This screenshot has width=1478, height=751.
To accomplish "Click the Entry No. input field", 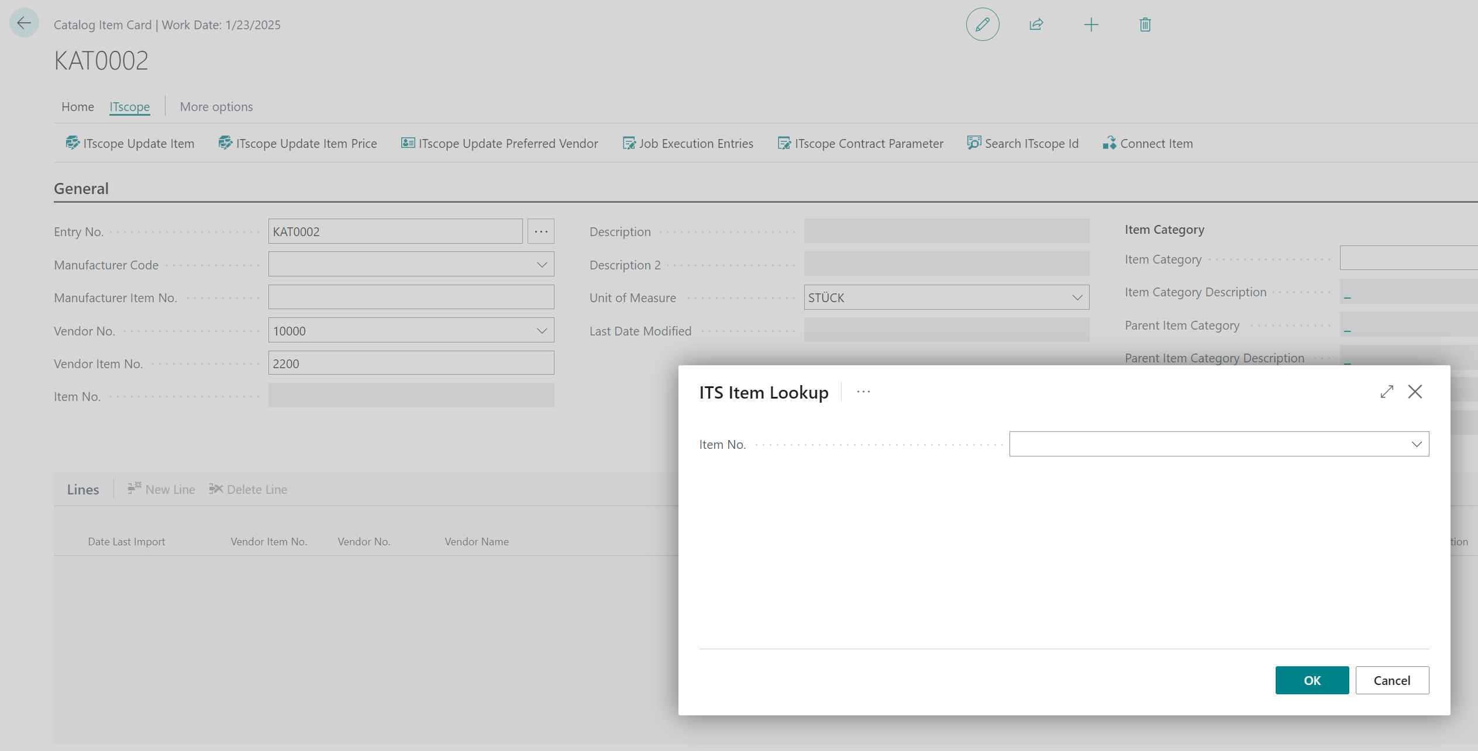I will click(396, 231).
